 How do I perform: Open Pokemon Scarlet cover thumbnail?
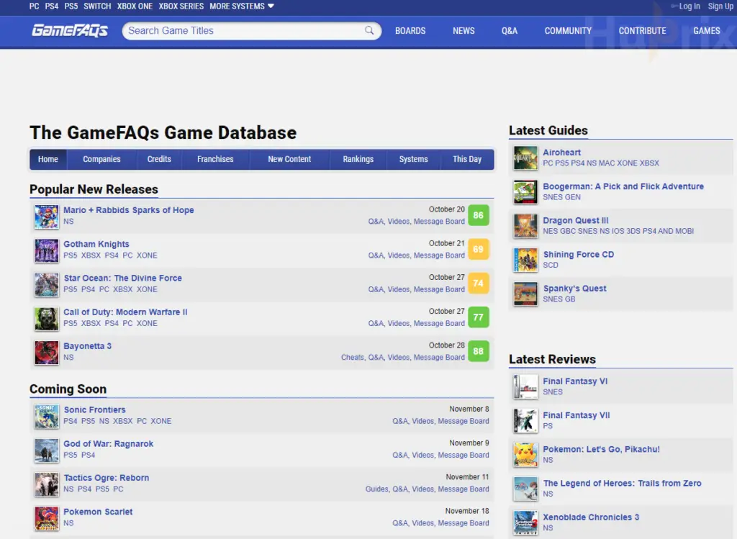[47, 518]
